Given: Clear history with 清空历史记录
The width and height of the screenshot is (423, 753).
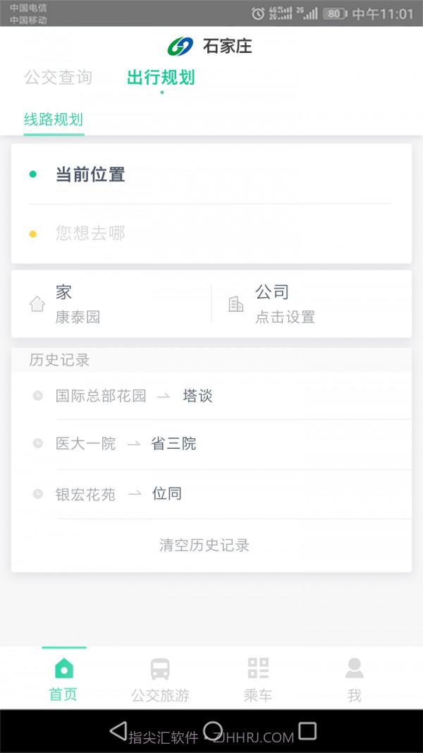Looking at the screenshot, I should [x=202, y=544].
